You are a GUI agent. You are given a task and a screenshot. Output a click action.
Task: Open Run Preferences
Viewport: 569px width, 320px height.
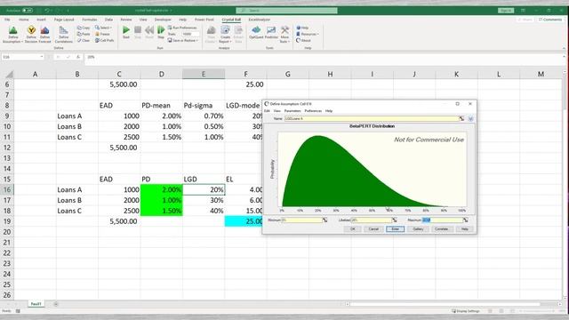pos(182,28)
